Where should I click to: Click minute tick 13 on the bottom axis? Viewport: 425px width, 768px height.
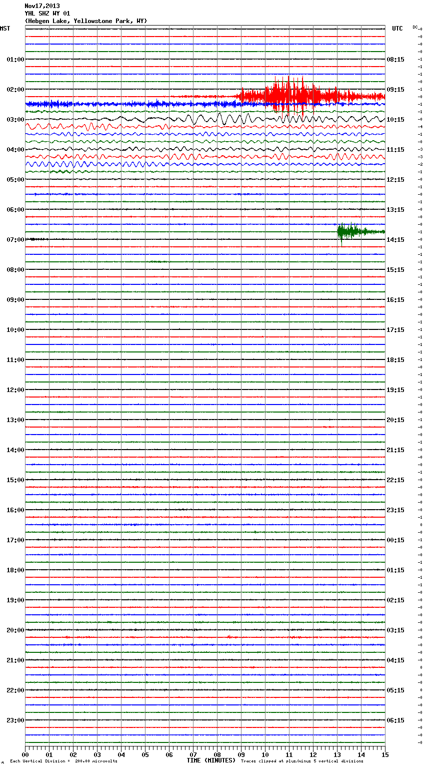(x=337, y=754)
